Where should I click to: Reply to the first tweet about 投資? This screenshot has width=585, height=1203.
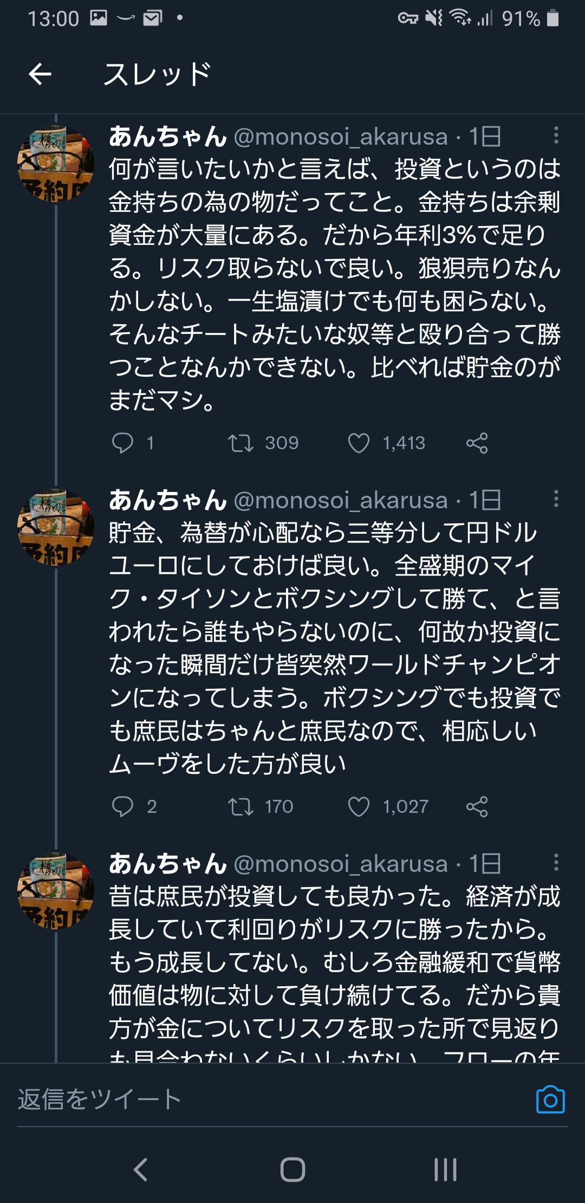pyautogui.click(x=122, y=443)
